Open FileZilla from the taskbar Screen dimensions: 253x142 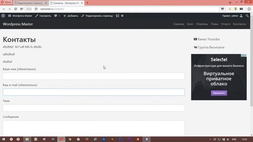click(x=138, y=139)
